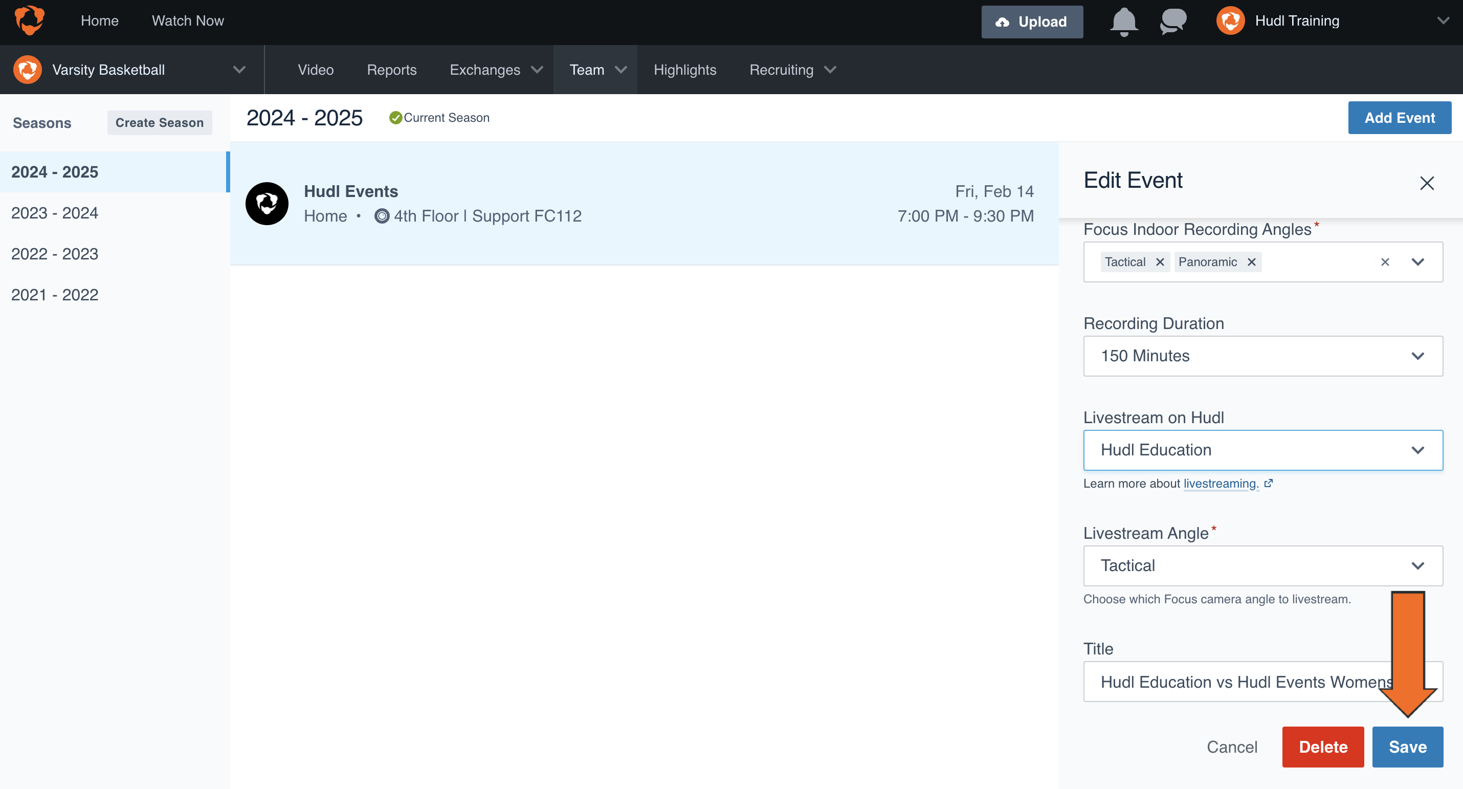Expand the Recruiting menu chevron

(x=830, y=70)
